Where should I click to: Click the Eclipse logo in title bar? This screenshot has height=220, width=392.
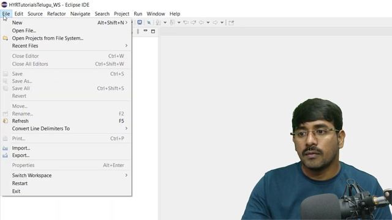tap(4, 4)
